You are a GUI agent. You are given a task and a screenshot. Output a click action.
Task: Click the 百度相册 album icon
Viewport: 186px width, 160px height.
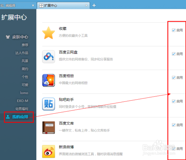pos(48,80)
